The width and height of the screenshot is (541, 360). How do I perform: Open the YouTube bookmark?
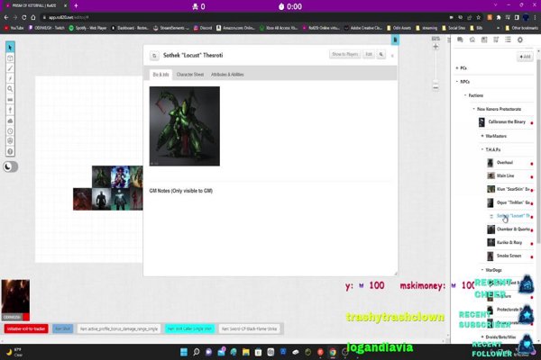coord(14,28)
